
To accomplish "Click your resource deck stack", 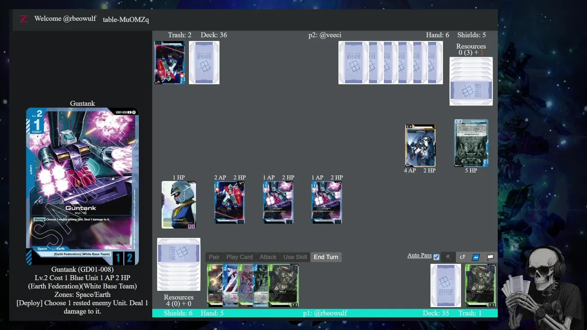I will [x=179, y=264].
